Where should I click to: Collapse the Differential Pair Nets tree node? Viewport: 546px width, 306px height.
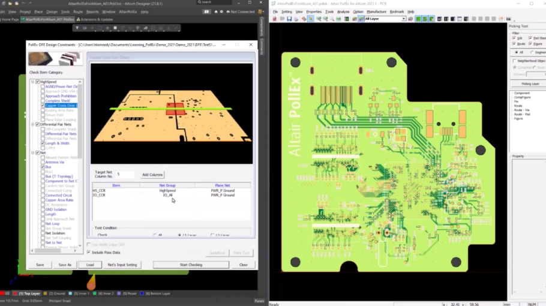(33, 124)
